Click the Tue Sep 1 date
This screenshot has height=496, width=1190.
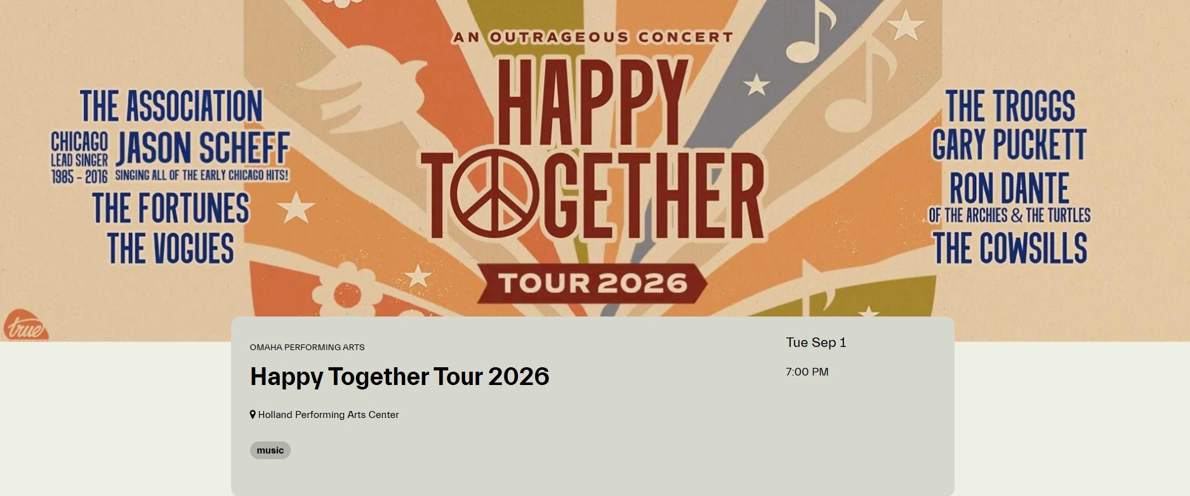click(x=816, y=343)
